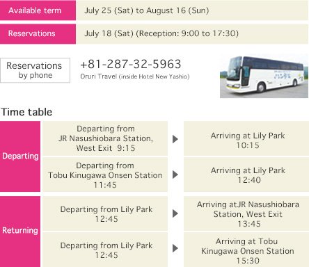Image resolution: width=309 pixels, height=267 pixels.
Task: Select the July 25 to August 16 dates
Action: [147, 10]
